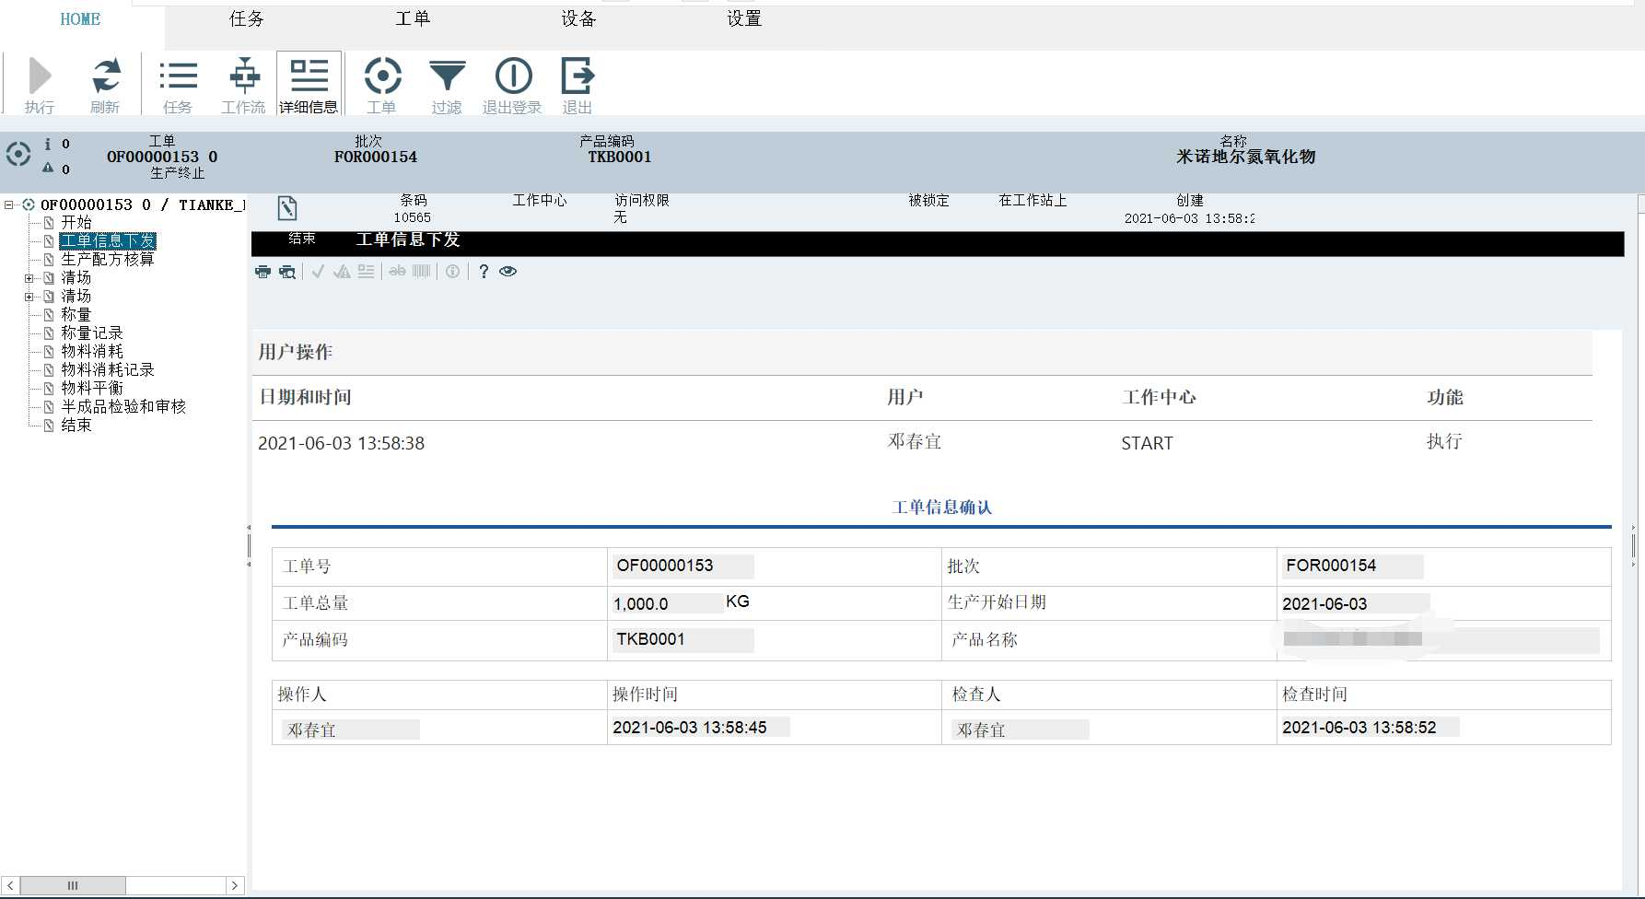Screen dimensions: 1645x899
Task: Click the 退出登录 logout icon
Action: pos(513,76)
